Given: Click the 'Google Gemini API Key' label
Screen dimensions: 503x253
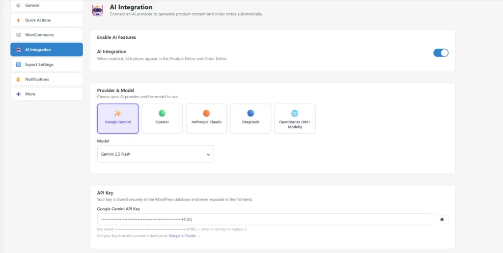Looking at the screenshot, I should pyautogui.click(x=118, y=209).
